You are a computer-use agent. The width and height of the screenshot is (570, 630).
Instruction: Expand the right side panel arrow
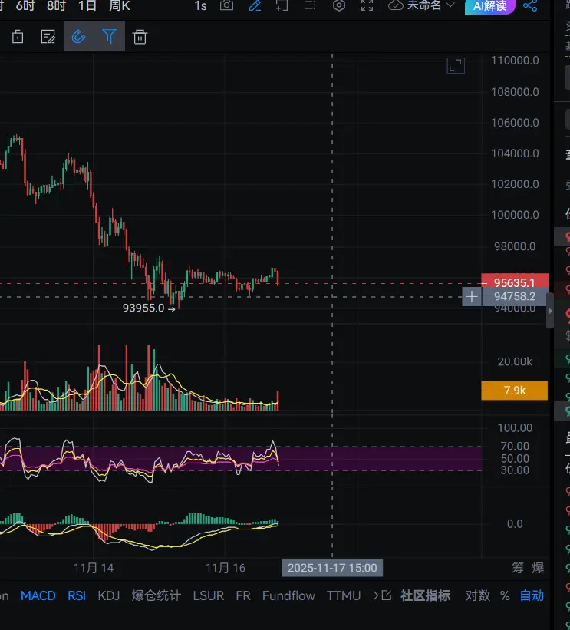coord(550,311)
